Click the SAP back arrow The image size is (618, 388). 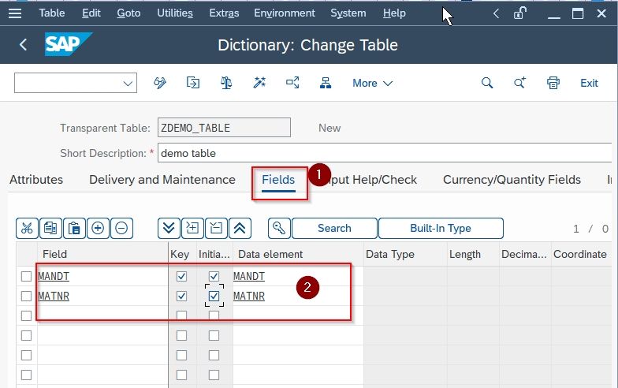tap(24, 44)
